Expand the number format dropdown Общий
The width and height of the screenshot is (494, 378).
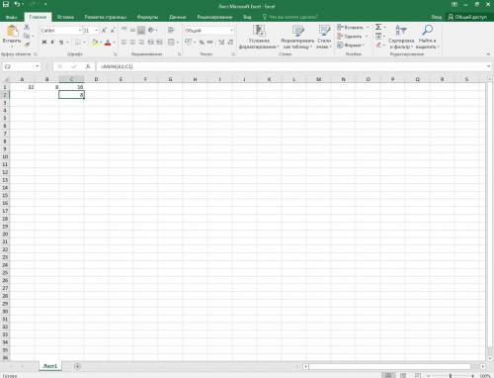231,31
